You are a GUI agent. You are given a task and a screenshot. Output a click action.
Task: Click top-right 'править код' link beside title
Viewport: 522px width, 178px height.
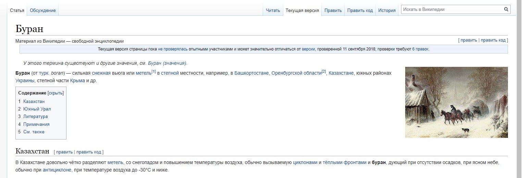(x=493, y=40)
